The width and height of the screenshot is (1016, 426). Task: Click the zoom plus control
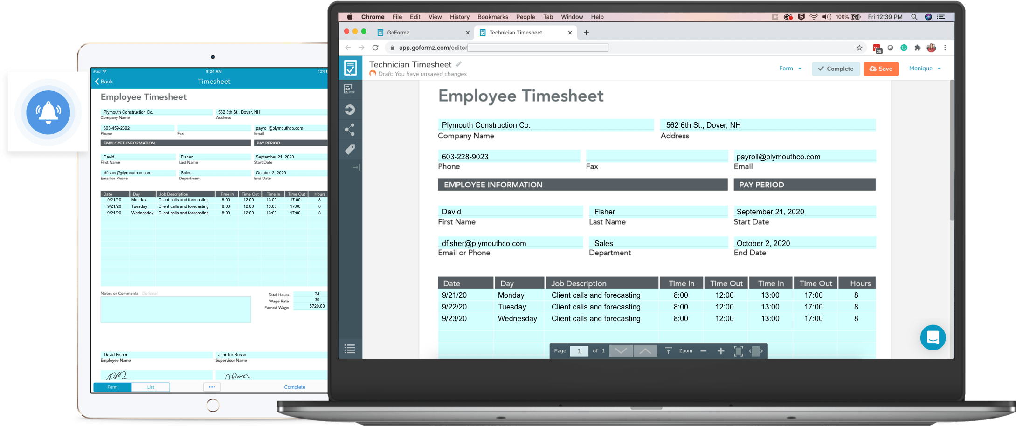coord(721,350)
